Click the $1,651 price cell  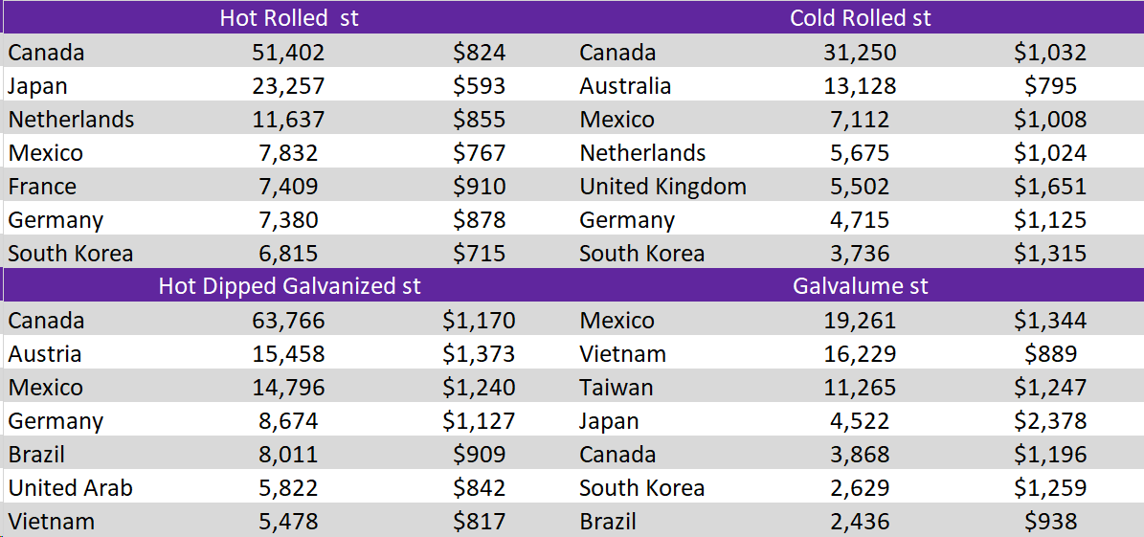pos(1050,187)
